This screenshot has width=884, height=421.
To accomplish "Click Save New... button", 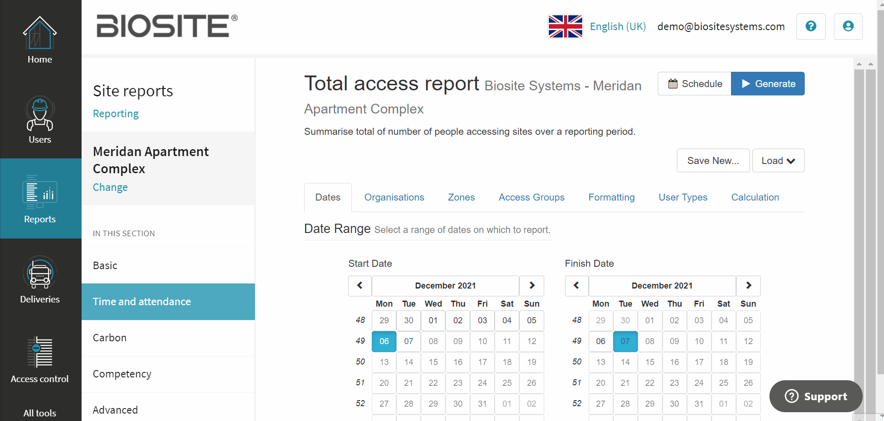I will pyautogui.click(x=713, y=161).
